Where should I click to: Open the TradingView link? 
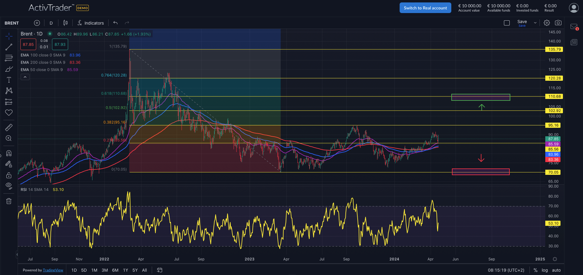53,270
